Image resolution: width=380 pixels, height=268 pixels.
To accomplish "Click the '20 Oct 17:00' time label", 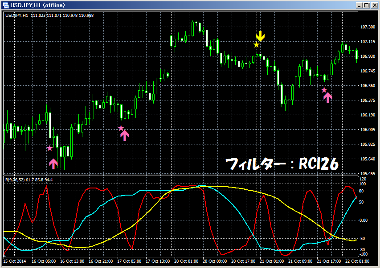I will coord(243,261).
